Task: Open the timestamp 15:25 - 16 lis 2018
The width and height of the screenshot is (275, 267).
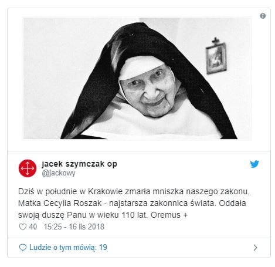Action: pos(74,227)
